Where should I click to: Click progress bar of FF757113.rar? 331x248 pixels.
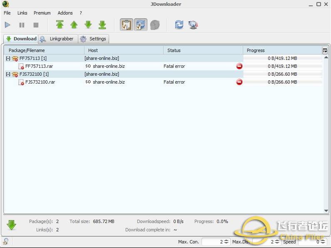(282, 66)
